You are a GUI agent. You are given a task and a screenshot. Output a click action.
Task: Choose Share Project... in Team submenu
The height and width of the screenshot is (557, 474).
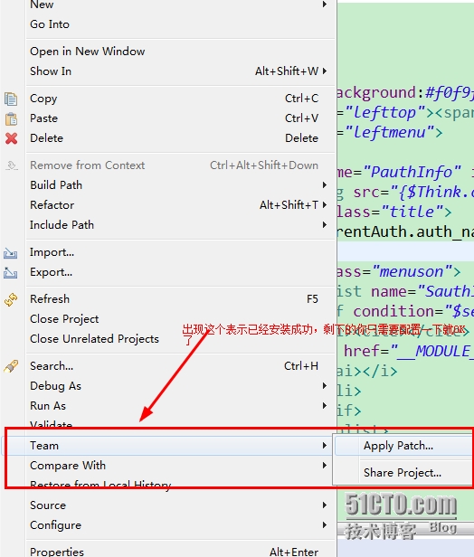(403, 473)
